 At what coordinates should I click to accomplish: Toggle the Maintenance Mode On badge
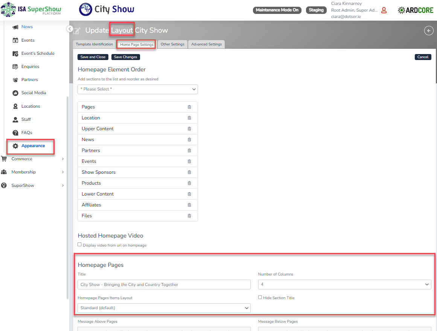(x=277, y=10)
